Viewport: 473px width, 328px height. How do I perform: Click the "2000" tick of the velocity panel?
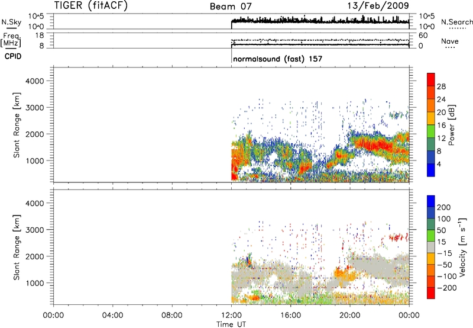click(x=35, y=256)
